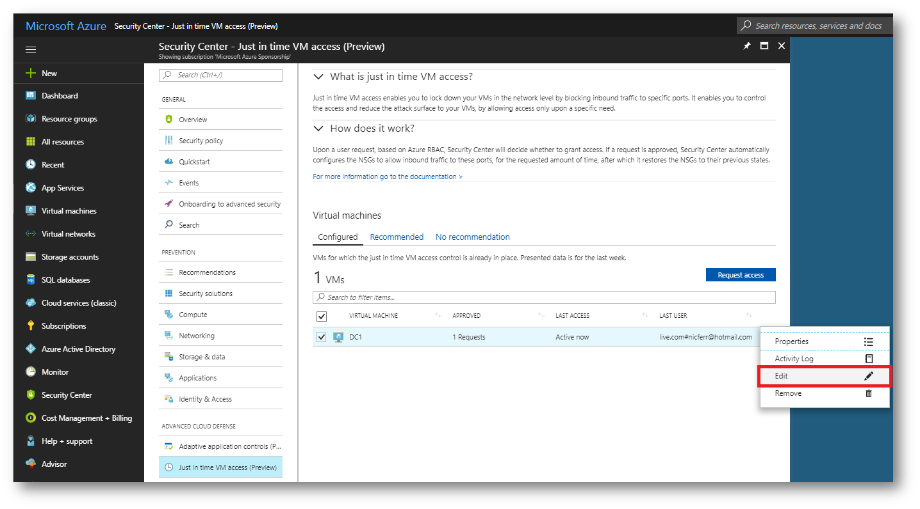Open Applications under Prevention
Image resolution: width=920 pixels, height=509 pixels.
coord(220,378)
